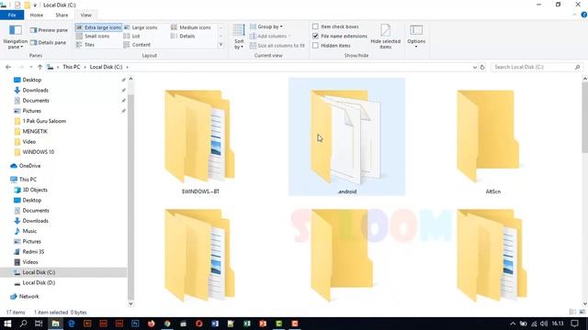Open Firefox from taskbar
Image resolution: width=588 pixels, height=330 pixels.
[151, 324]
